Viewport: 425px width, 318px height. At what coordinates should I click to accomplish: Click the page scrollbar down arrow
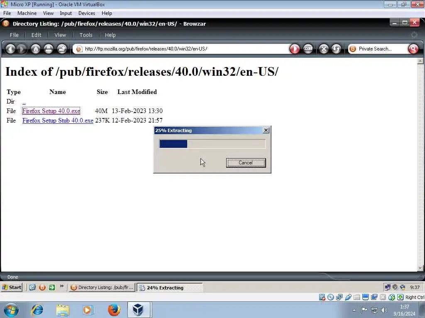click(x=420, y=268)
